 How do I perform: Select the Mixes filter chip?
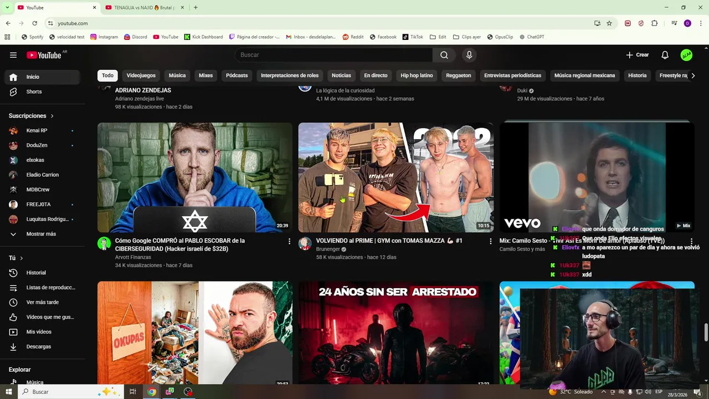(x=205, y=75)
